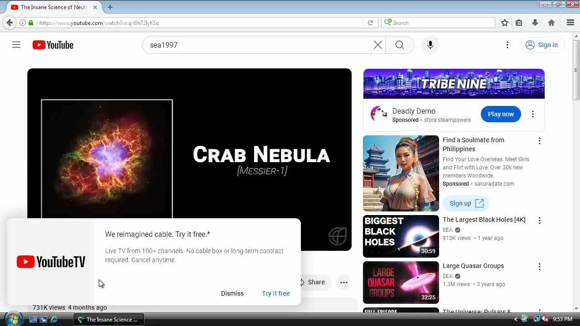The image size is (580, 326).
Task: Click the Sign up ad button
Action: (466, 203)
